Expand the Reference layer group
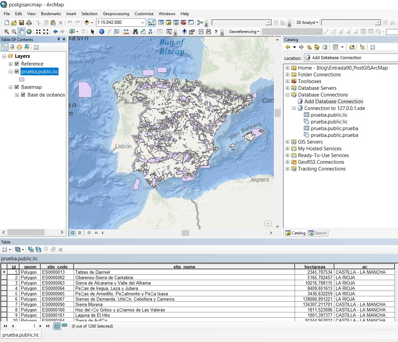Image resolution: width=398 pixels, height=342 pixels. pyautogui.click(x=10, y=64)
